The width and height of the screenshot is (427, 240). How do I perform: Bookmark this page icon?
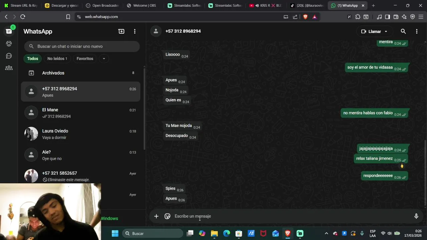click(x=68, y=17)
